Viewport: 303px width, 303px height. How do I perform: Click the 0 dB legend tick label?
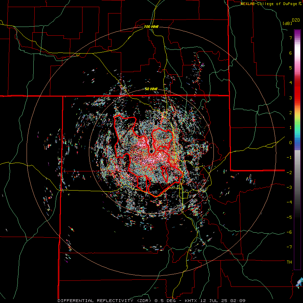(x=291, y=143)
